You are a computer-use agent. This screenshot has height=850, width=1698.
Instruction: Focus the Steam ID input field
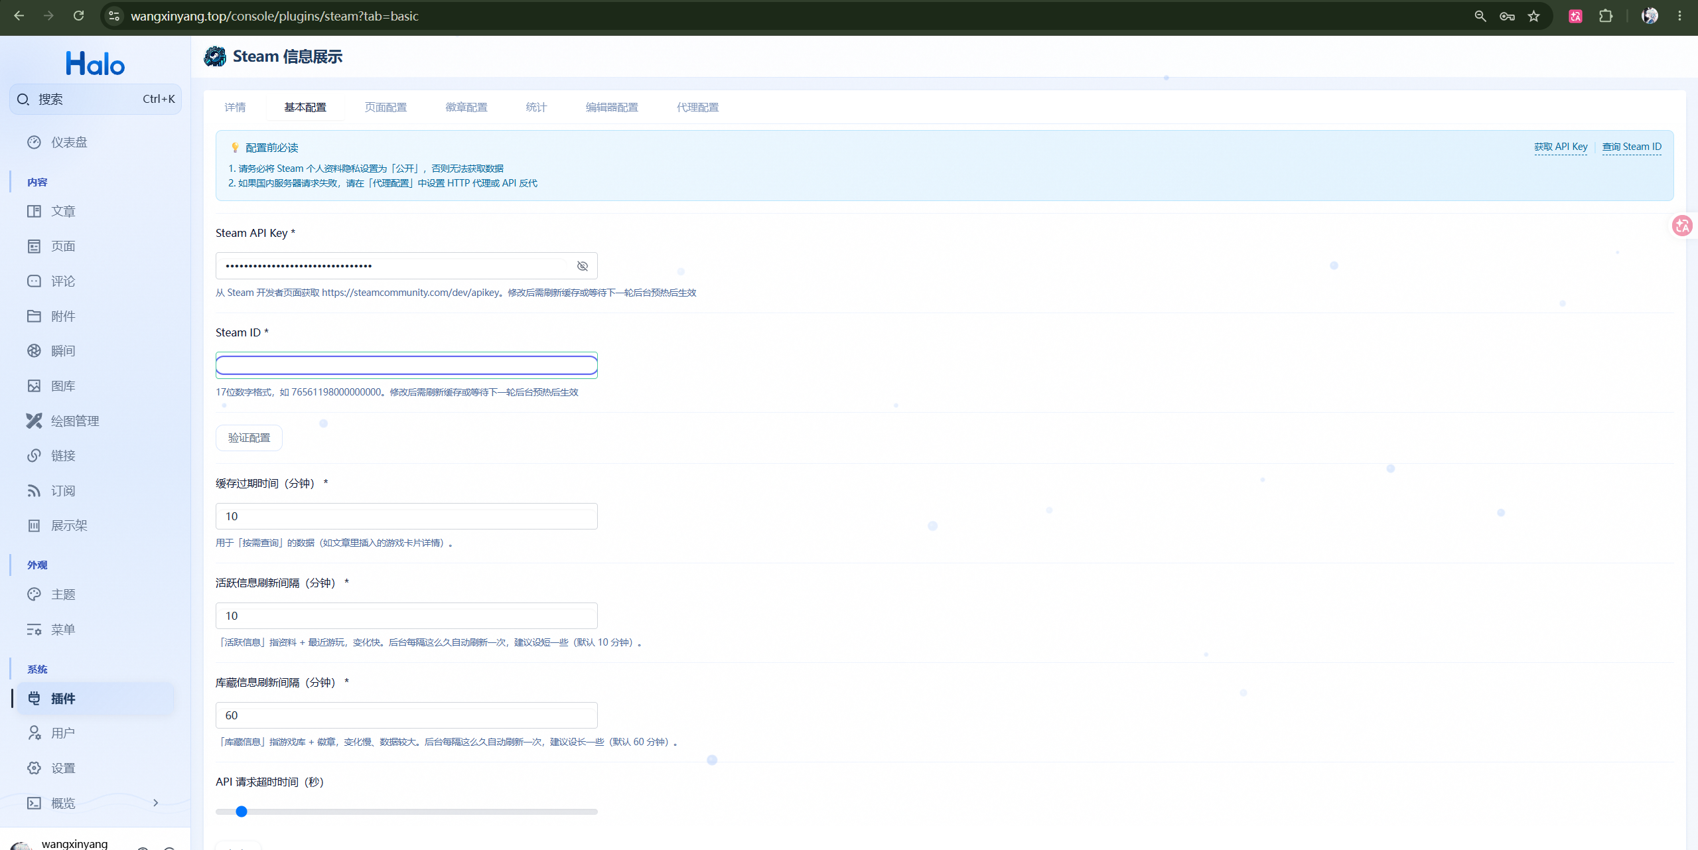407,366
